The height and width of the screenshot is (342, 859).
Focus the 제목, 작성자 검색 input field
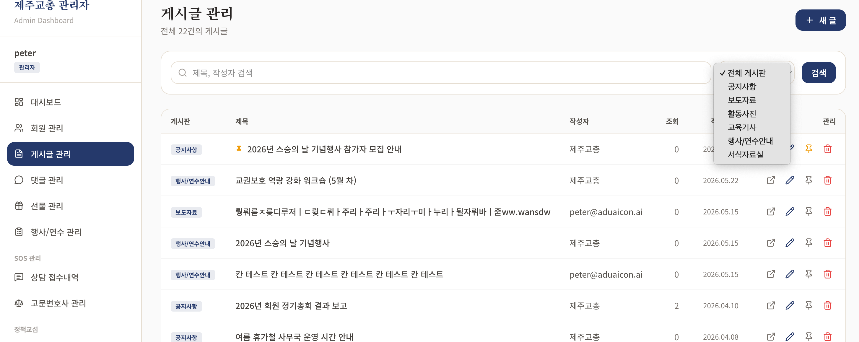tap(440, 73)
